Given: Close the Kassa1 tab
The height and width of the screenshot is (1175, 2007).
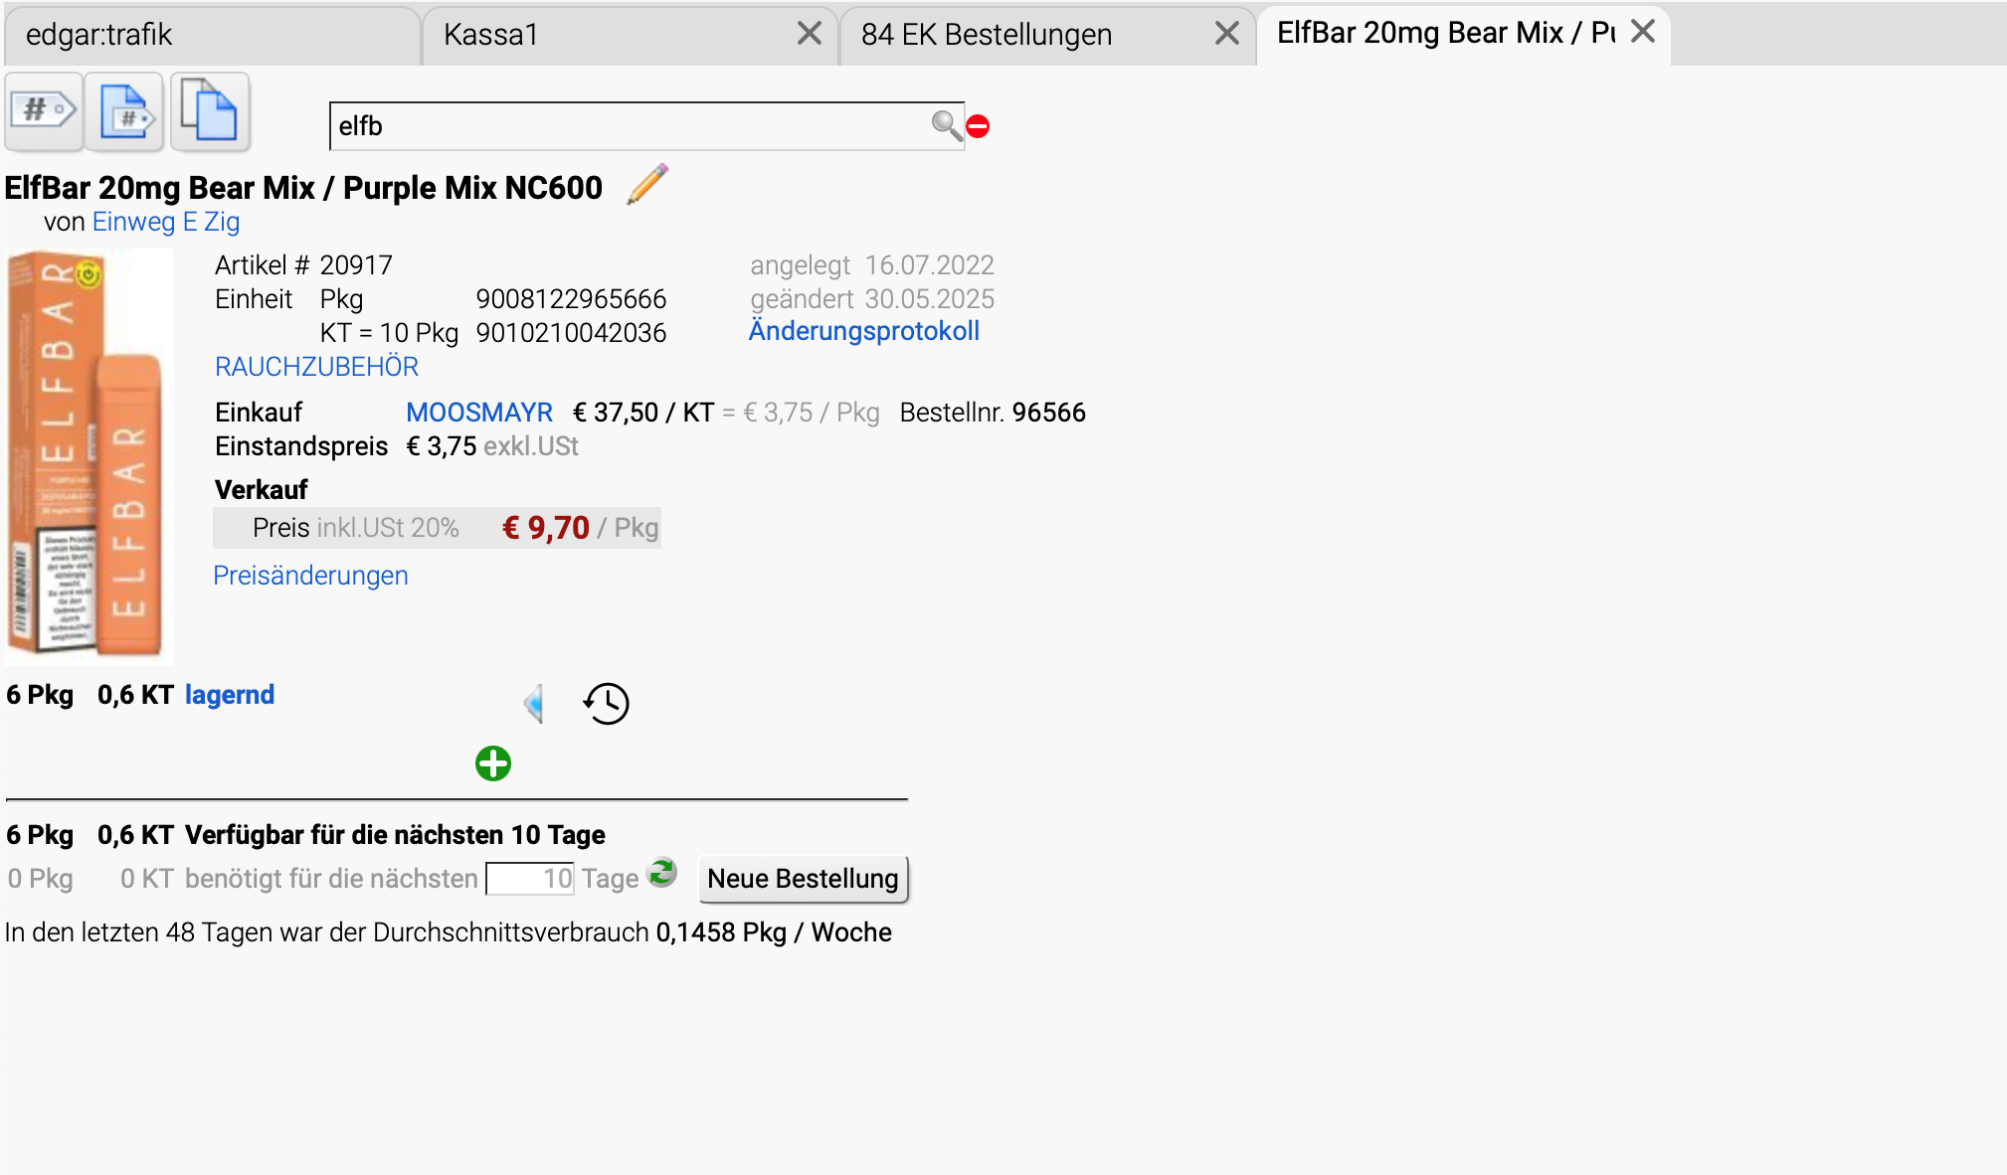Looking at the screenshot, I should click(x=810, y=33).
